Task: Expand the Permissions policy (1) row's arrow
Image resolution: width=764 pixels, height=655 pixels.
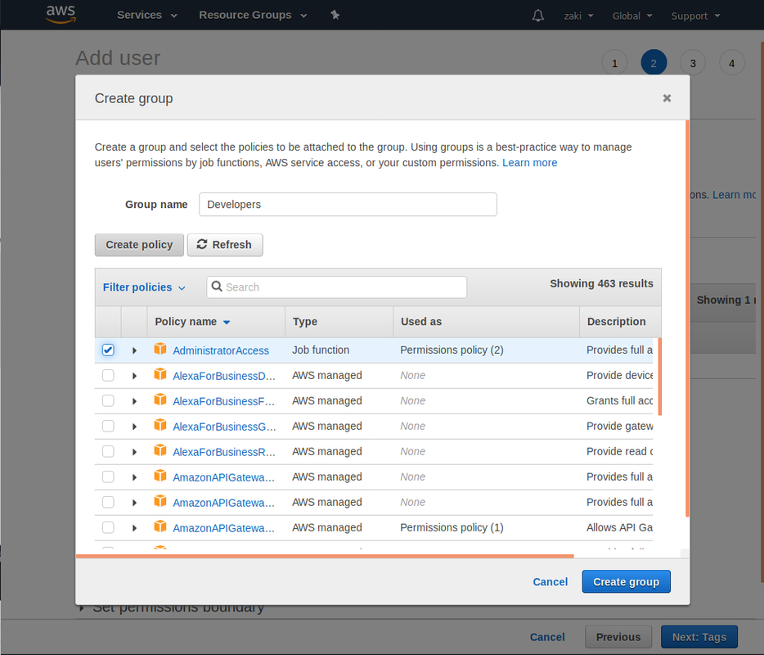Action: pyautogui.click(x=134, y=528)
